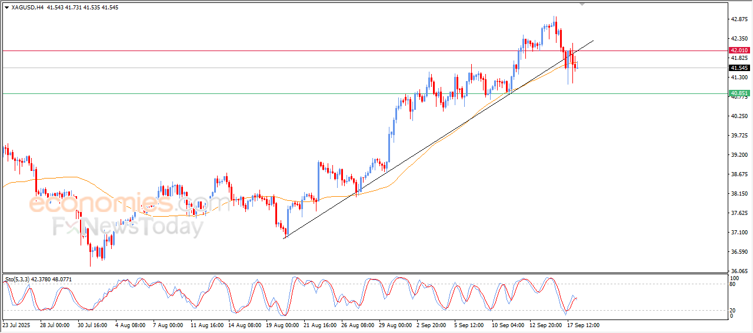Viewport: 753px width, 333px height.
Task: Click the 37.100 price axis value
Action: [739, 233]
